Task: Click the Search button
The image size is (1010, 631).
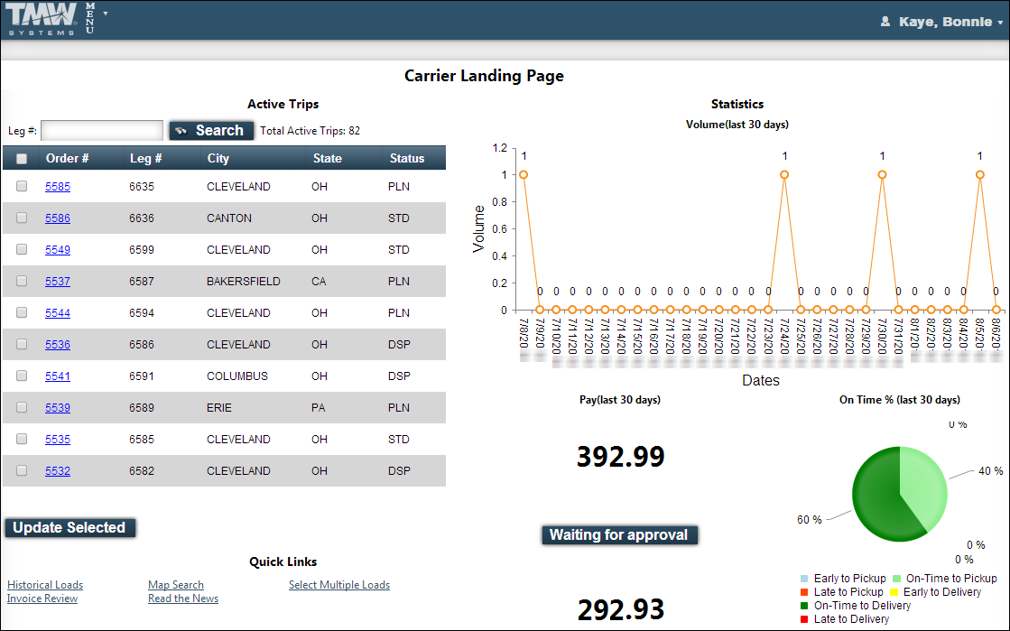Action: click(211, 130)
